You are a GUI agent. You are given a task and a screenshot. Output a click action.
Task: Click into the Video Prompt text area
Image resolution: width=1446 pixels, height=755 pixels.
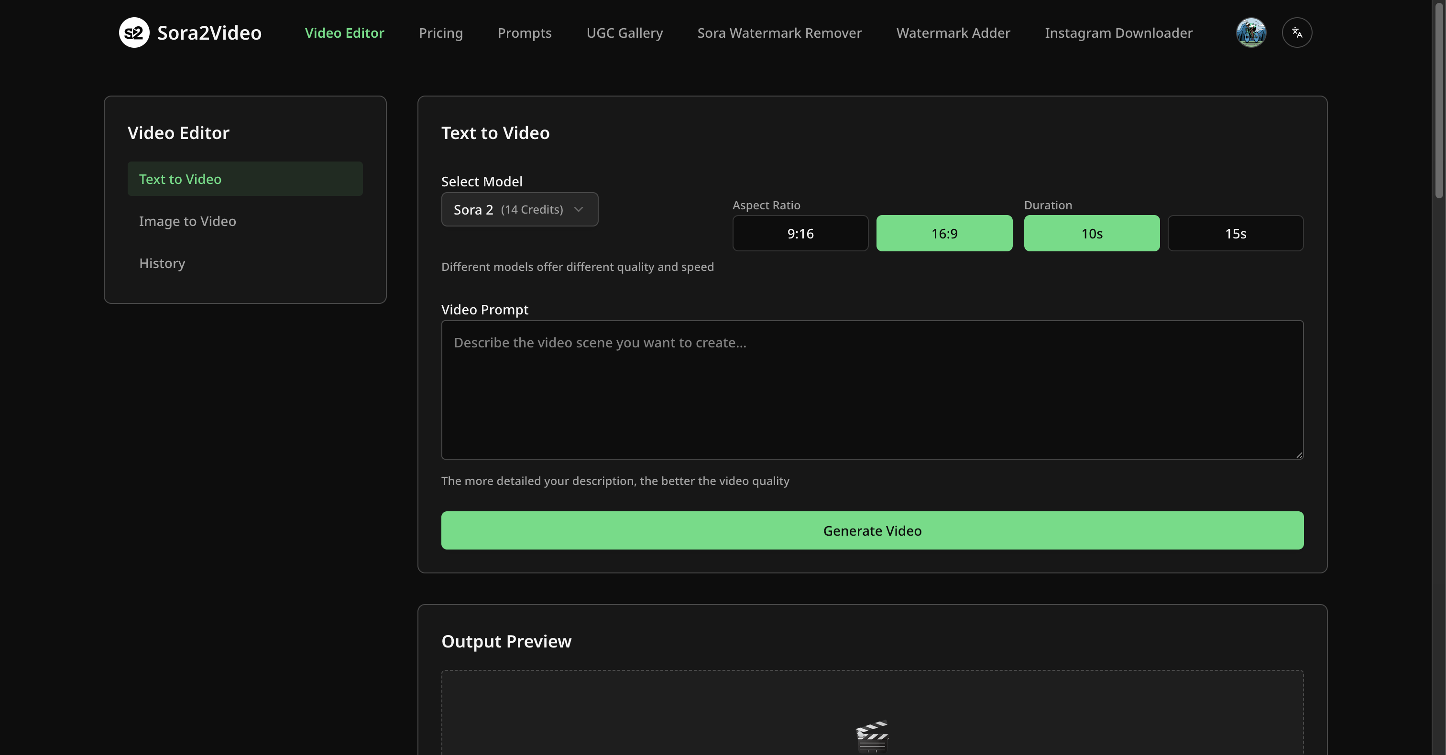point(872,390)
